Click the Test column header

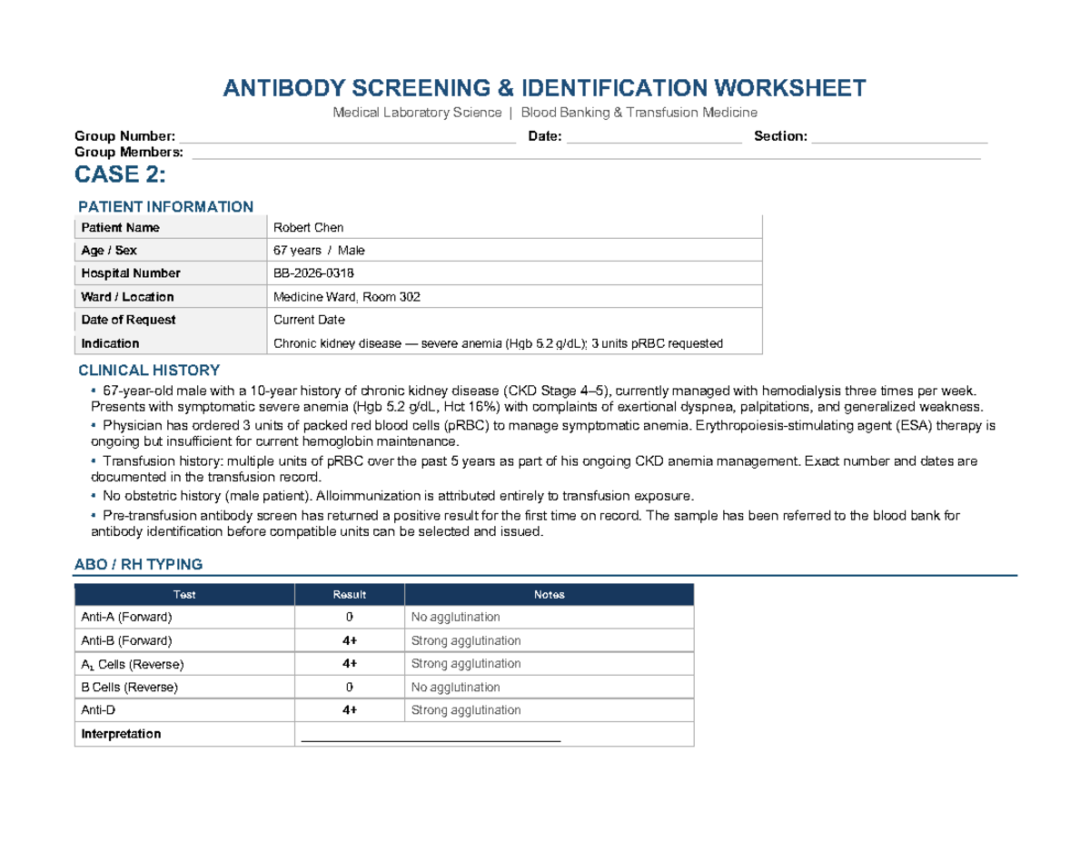tap(184, 595)
